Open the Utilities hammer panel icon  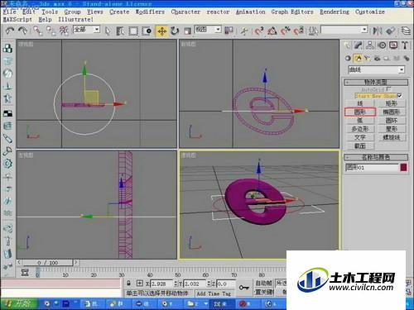click(x=405, y=45)
